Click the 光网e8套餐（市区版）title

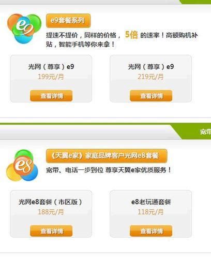pos(51,202)
